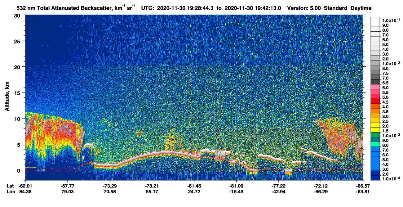Click the 'Lat' row label
The image size is (403, 207).
(x=10, y=186)
